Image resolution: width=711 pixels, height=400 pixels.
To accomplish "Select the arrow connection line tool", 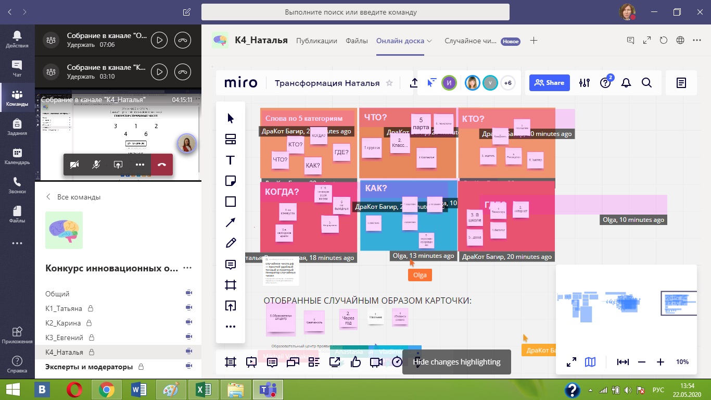I will click(231, 222).
